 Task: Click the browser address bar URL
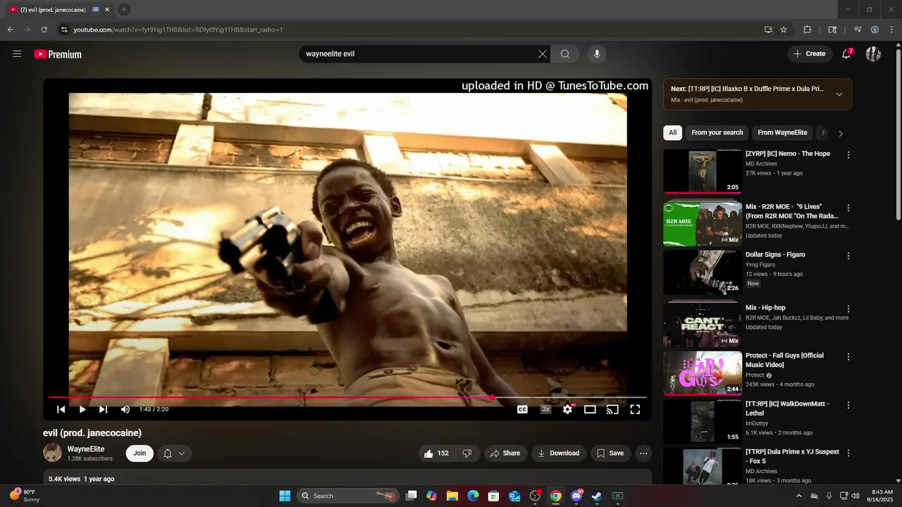178,30
